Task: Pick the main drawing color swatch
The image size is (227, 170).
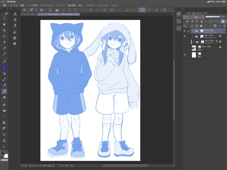Action: (x=3, y=153)
